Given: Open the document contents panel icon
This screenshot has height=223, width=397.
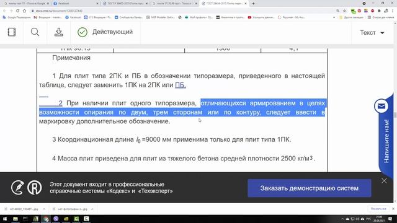Looking at the screenshot, I should tap(12, 32).
